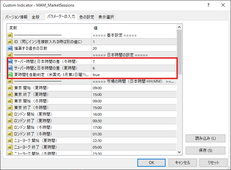Image resolution: width=231 pixels, height=170 pixels.
Task: Select 22:30 value for ニューヨーク 開始（夏時間）
Action: point(134,141)
